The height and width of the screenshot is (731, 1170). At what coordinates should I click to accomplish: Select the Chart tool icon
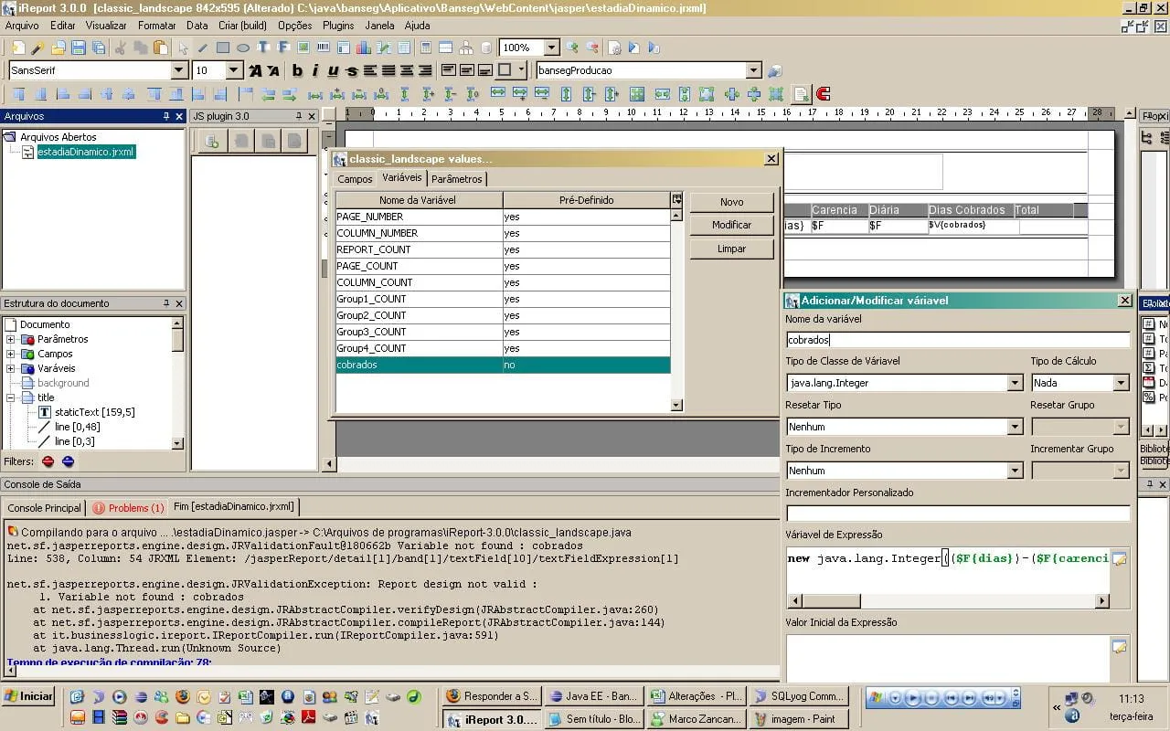(x=364, y=48)
